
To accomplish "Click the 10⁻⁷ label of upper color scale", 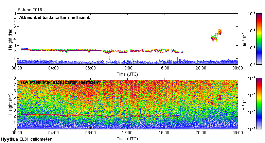I will point(251,65).
